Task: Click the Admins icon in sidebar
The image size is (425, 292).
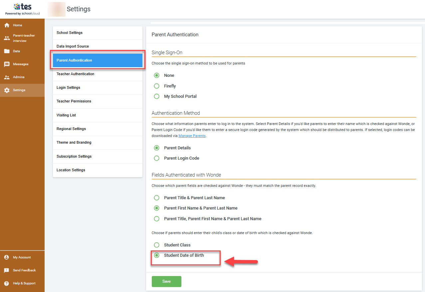Action: pos(7,77)
